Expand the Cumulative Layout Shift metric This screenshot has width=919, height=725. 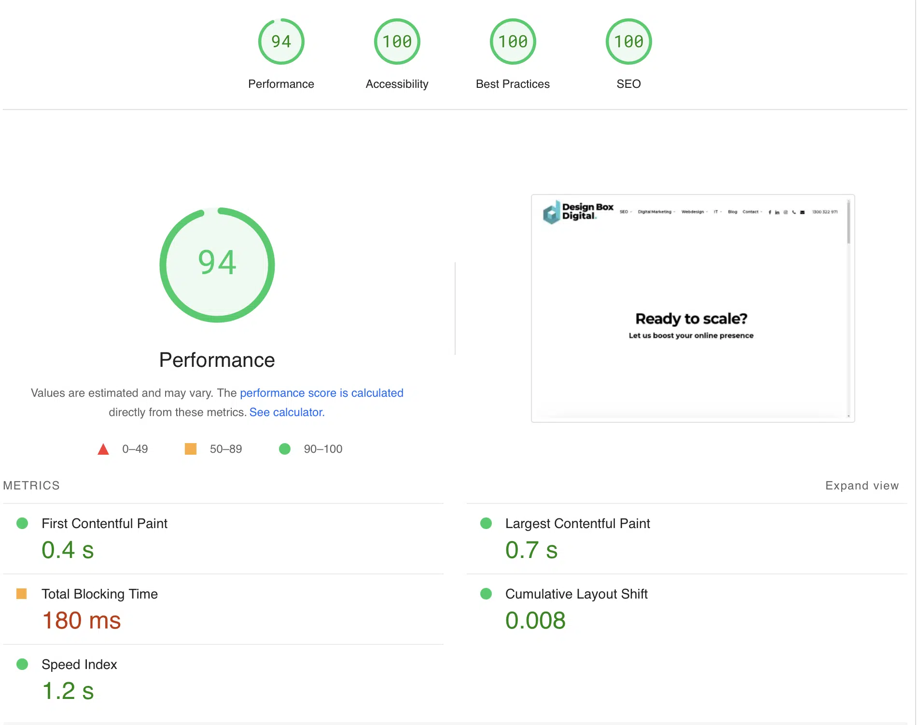[576, 594]
